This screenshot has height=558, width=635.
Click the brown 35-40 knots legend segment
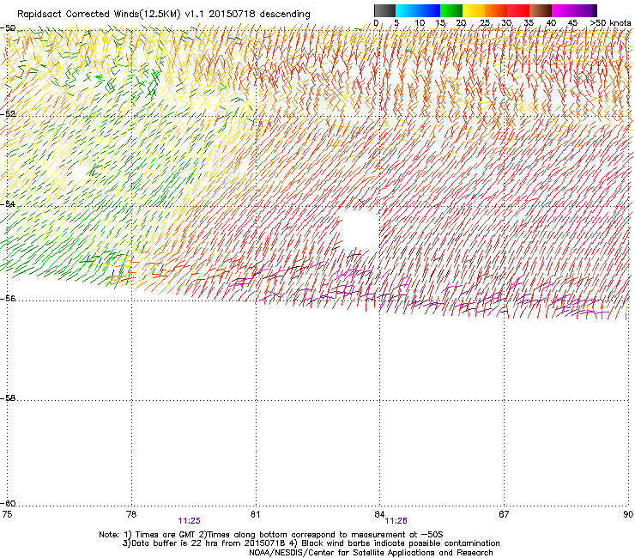pos(541,10)
